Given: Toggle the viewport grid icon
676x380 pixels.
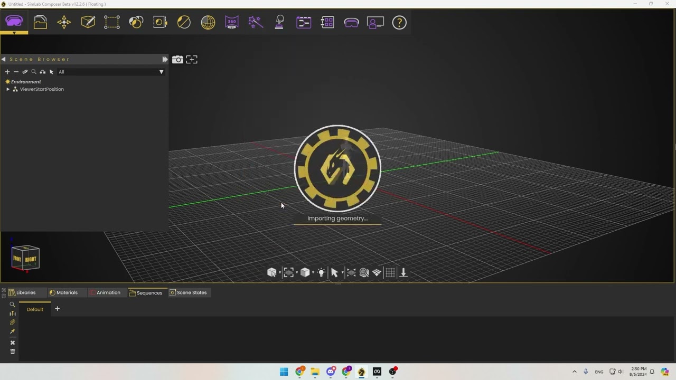Looking at the screenshot, I should (x=390, y=272).
